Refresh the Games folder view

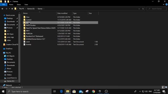point(143,9)
